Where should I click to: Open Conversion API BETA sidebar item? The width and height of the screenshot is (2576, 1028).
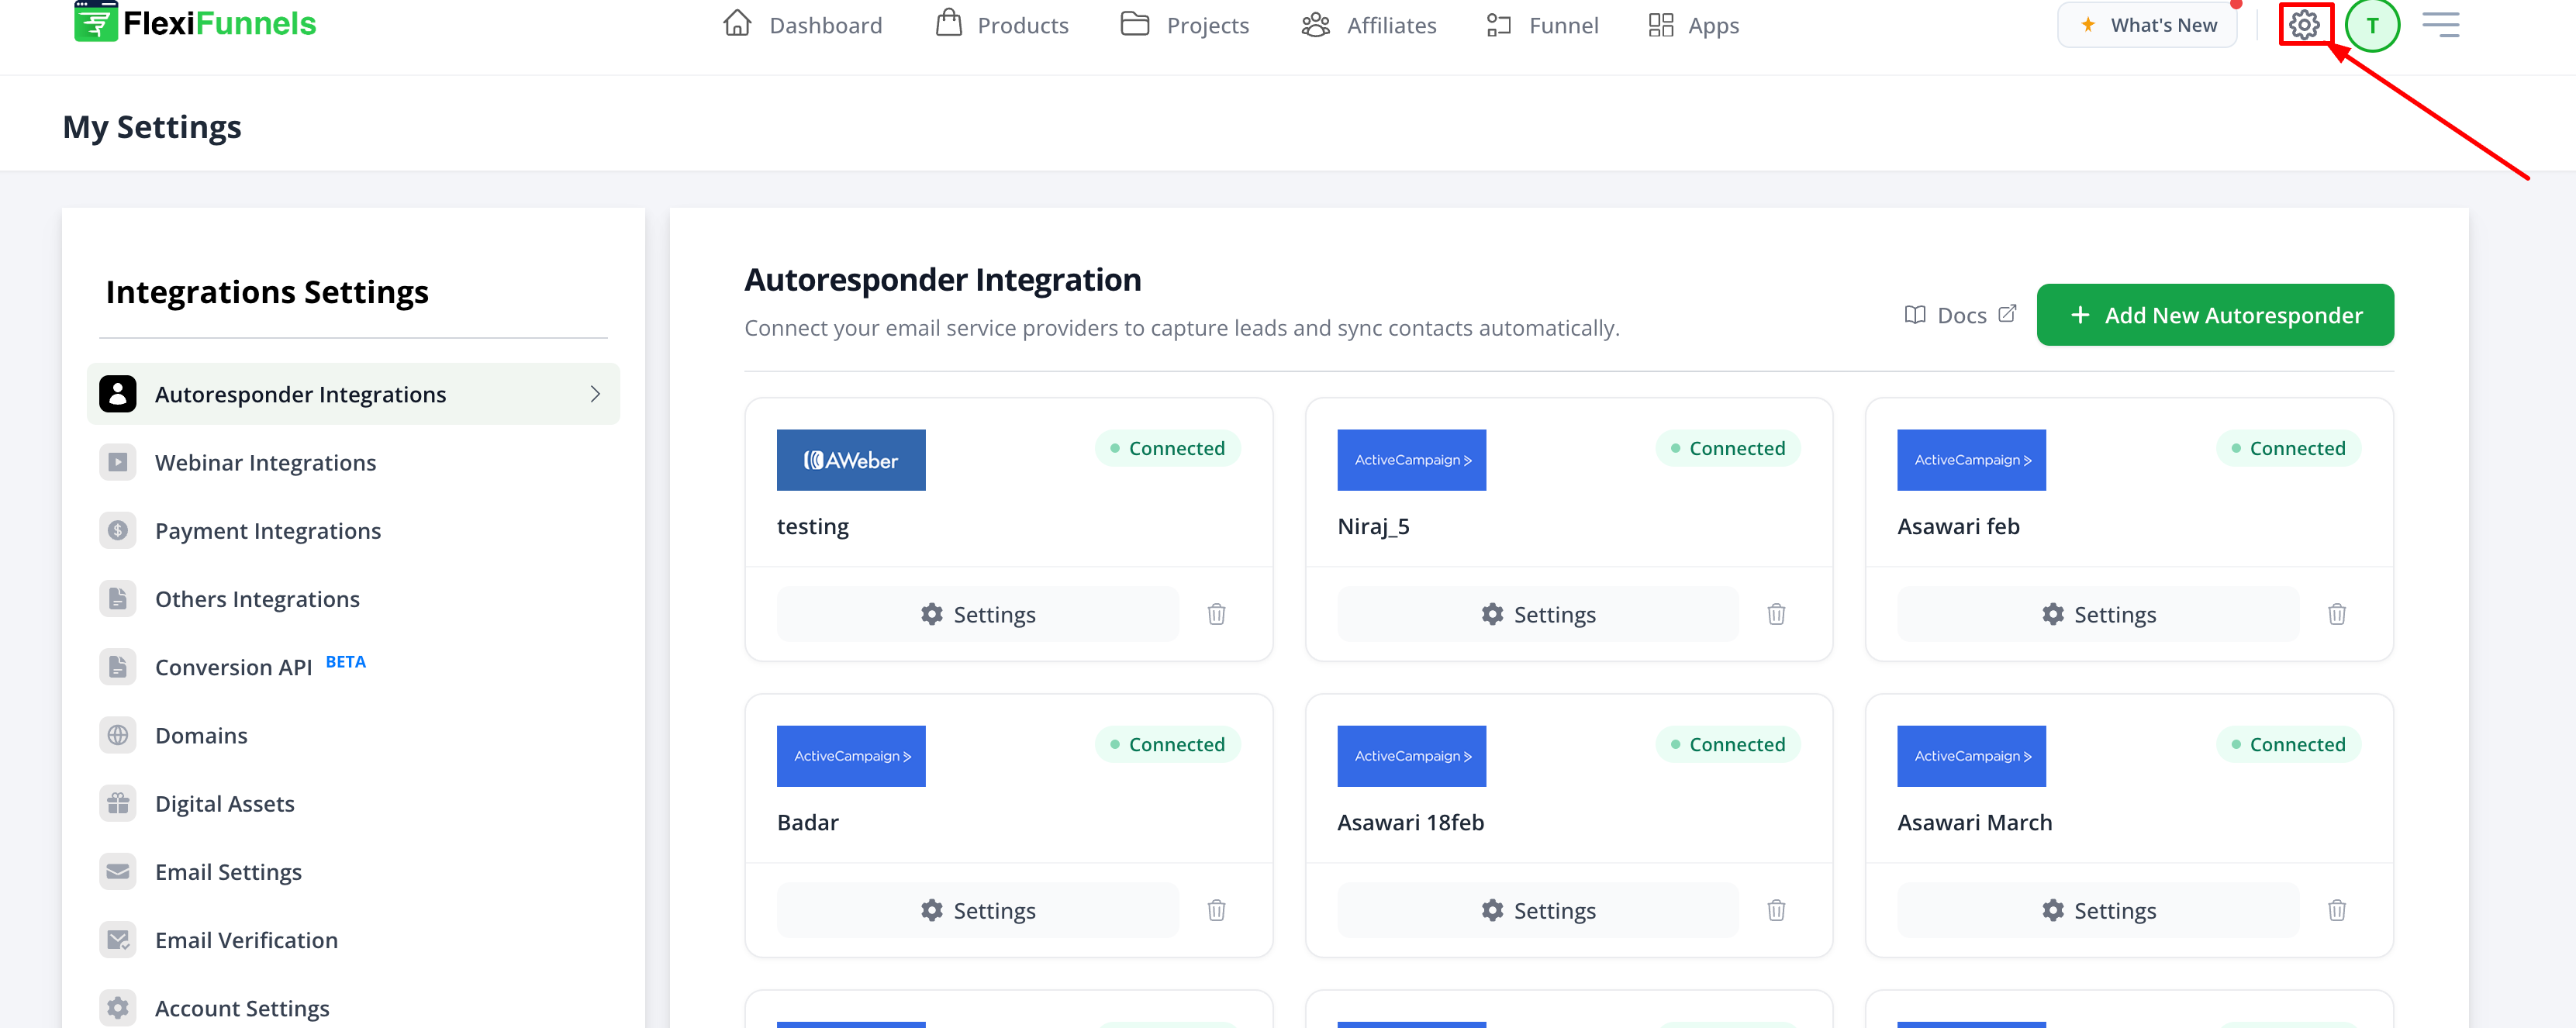pos(233,667)
